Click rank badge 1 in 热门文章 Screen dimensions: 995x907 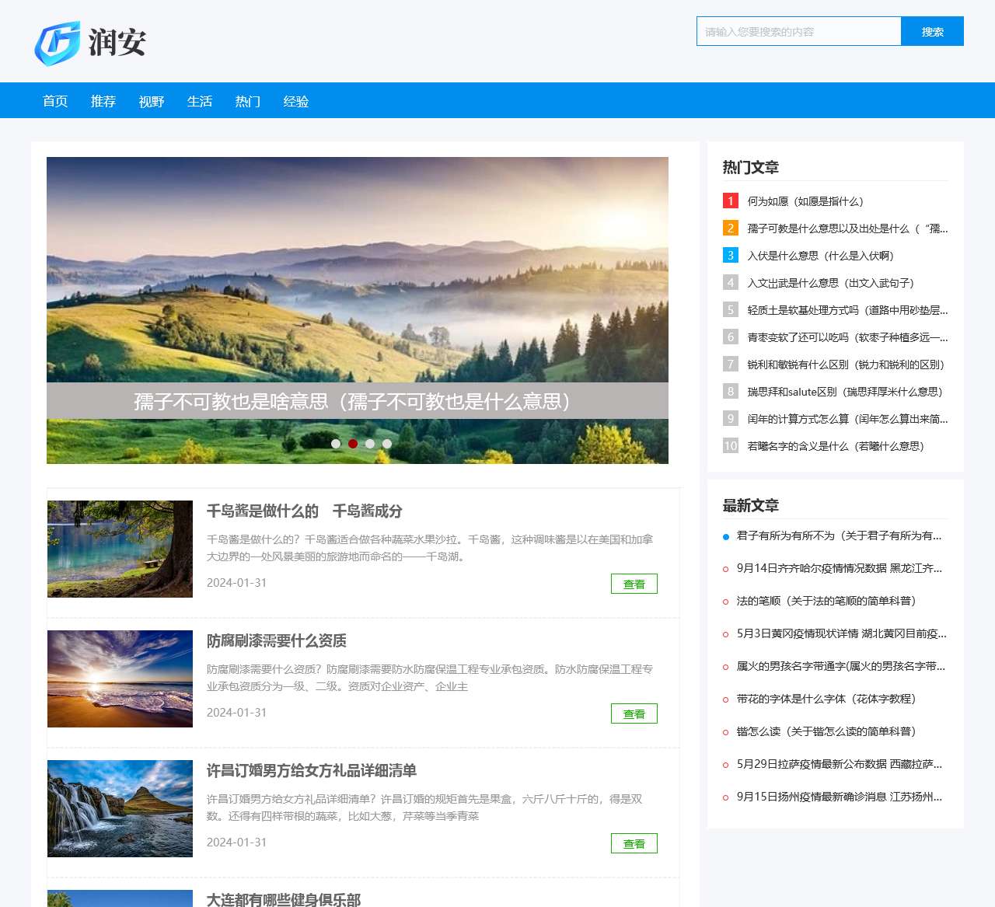click(x=731, y=201)
